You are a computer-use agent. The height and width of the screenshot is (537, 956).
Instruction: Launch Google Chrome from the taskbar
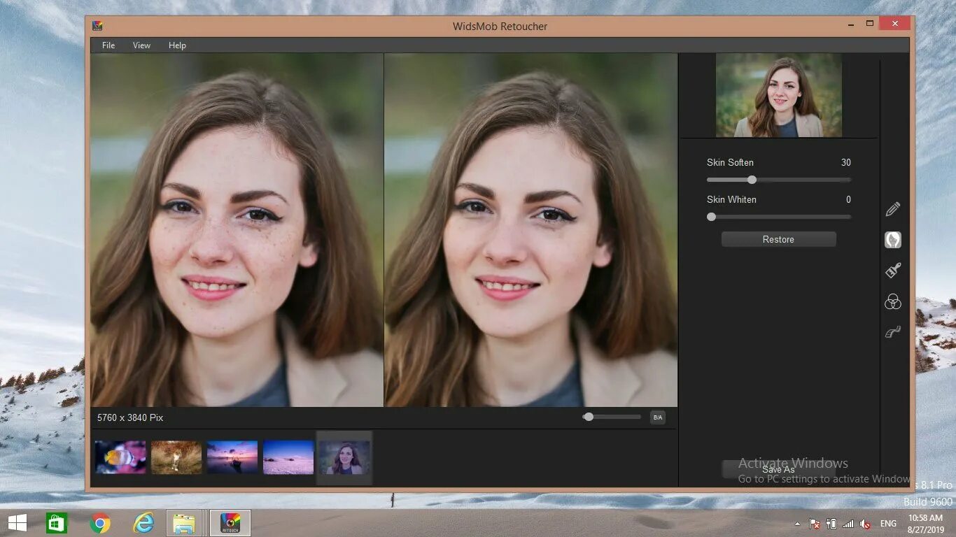(x=100, y=523)
